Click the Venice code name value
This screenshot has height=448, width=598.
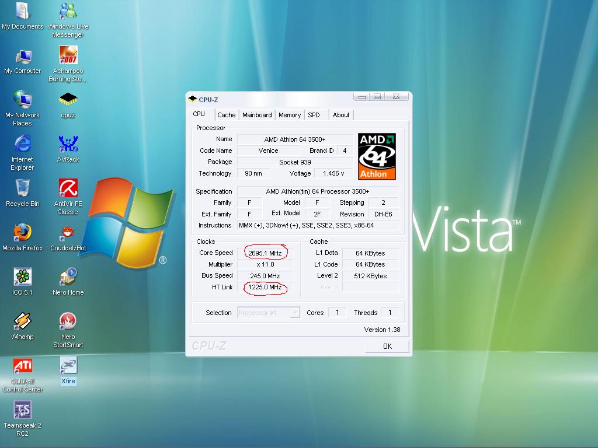pyautogui.click(x=268, y=150)
